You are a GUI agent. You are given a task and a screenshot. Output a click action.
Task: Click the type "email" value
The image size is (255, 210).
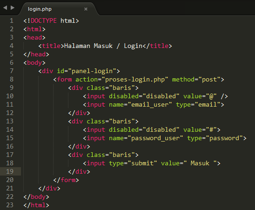click(x=208, y=105)
